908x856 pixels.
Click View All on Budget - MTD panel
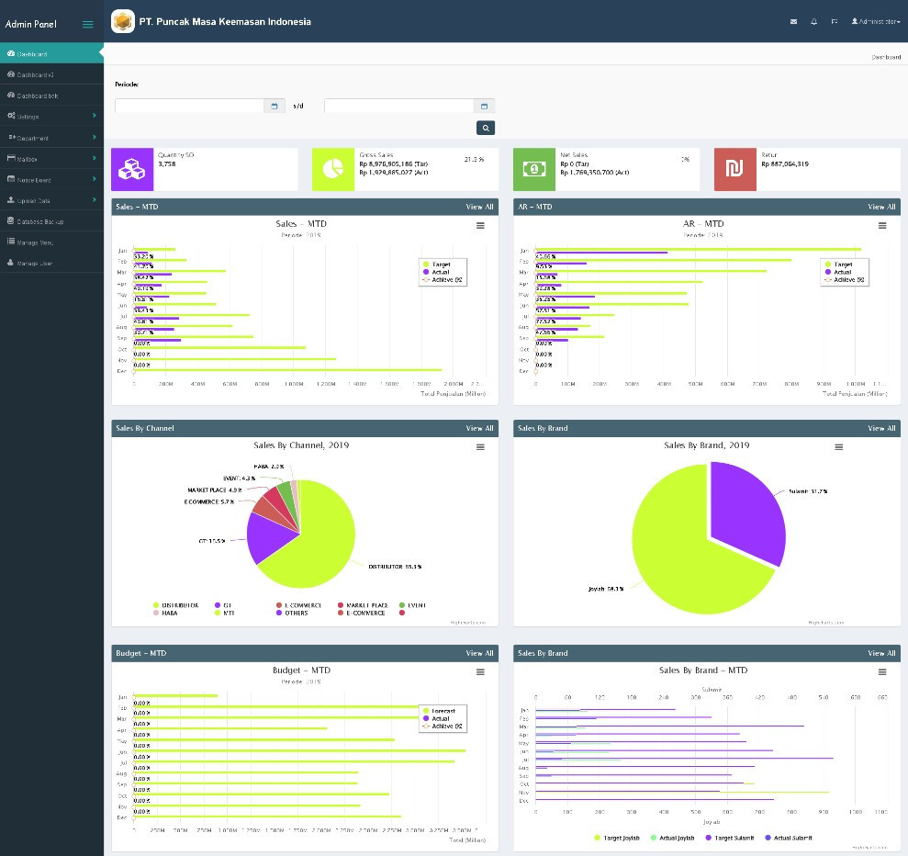coord(479,653)
